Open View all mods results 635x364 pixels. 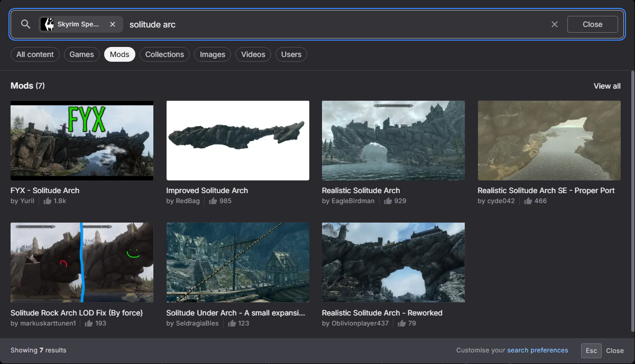point(607,86)
